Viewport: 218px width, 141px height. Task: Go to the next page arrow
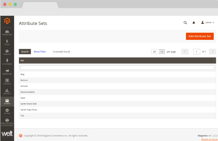tap(212, 52)
